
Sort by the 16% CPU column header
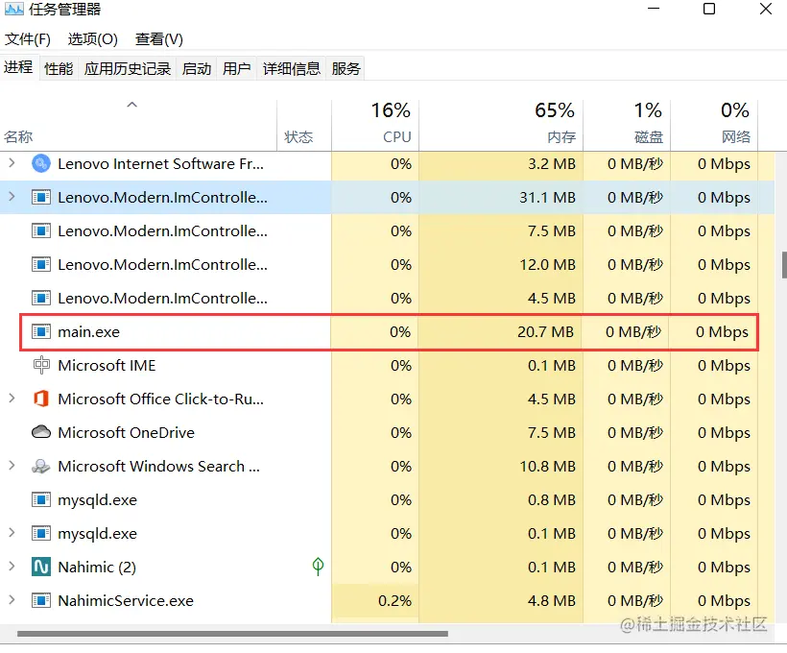point(375,126)
